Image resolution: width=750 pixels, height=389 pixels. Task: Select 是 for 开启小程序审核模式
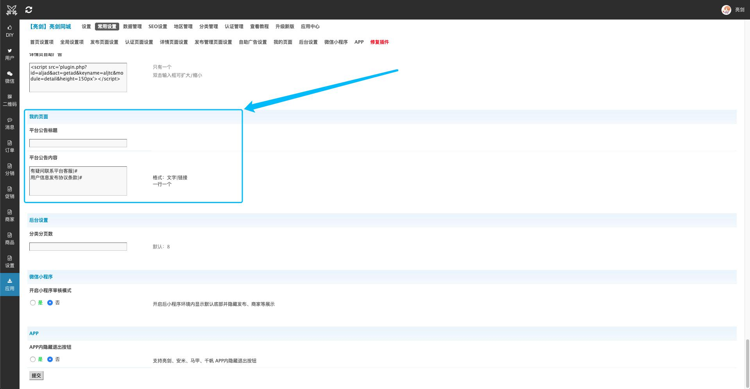33,303
